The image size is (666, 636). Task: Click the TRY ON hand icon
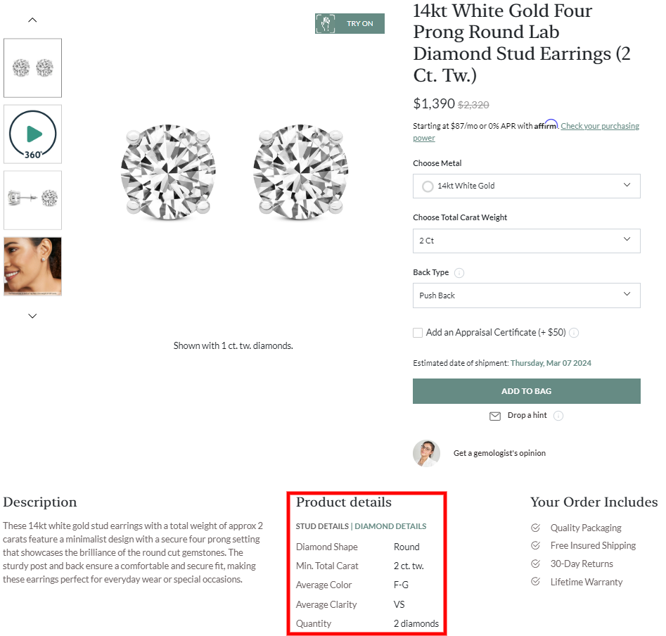click(x=326, y=23)
